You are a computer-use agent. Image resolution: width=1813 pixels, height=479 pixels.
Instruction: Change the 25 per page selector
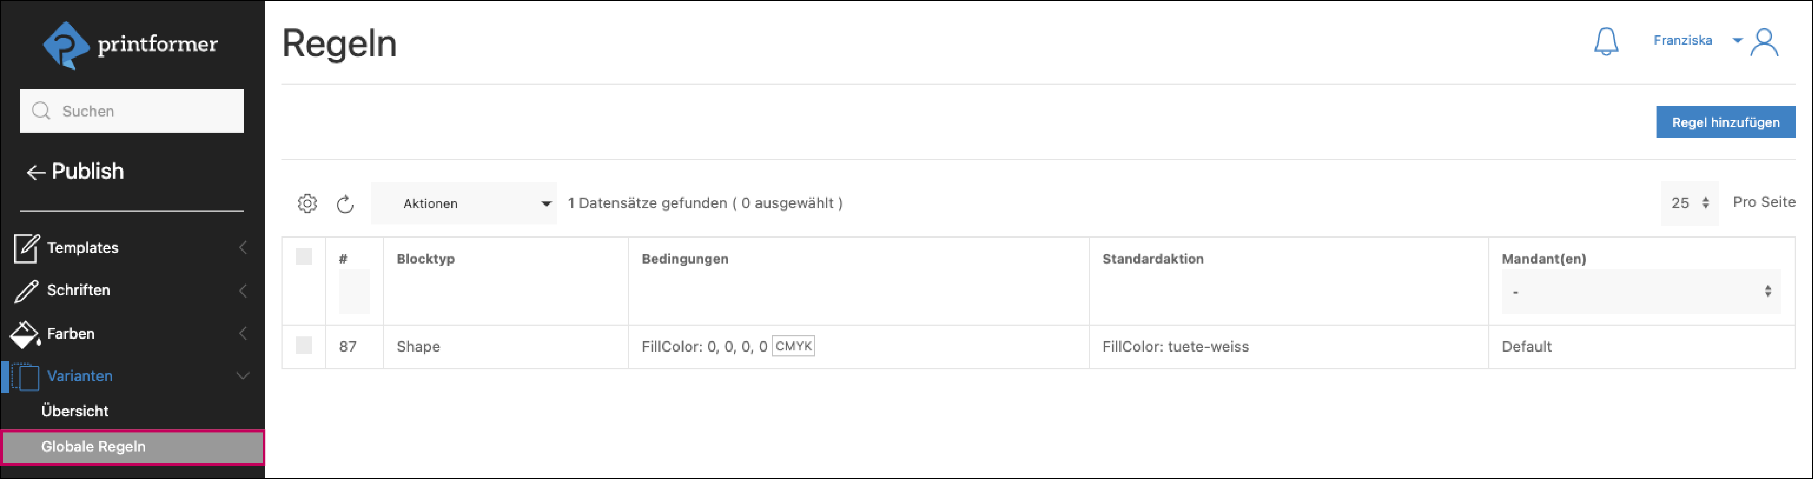point(1689,204)
